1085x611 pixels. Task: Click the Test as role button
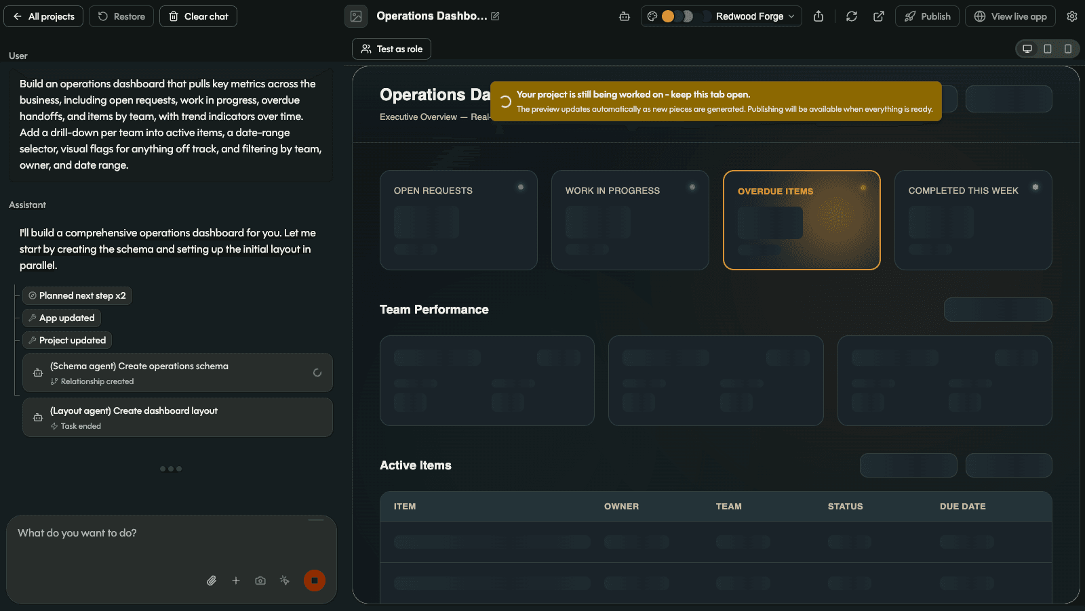[x=391, y=49]
